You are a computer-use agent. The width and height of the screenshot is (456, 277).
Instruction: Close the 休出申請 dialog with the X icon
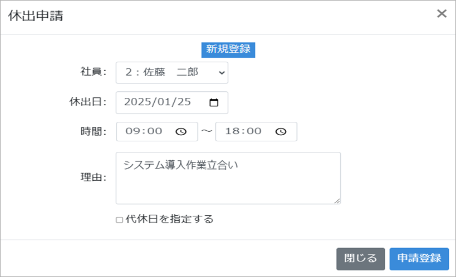[x=442, y=14]
